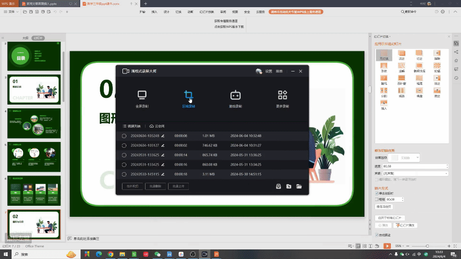Open the '声音' sound dropdown

pos(415,174)
